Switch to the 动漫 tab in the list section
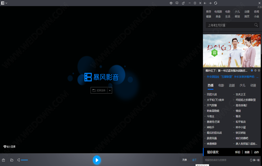This screenshot has height=166, width=262. coord(253,86)
